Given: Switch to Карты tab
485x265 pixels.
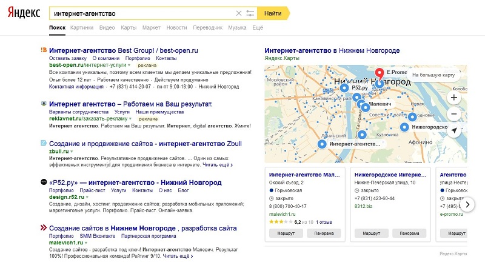Looking at the screenshot, I should click(x=129, y=27).
